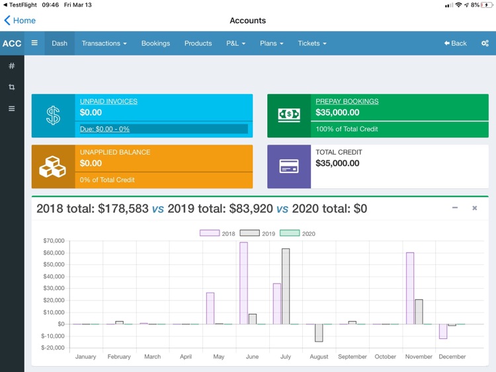Click the November 2018 bar
Screen dimensions: 496x372
click(410, 288)
